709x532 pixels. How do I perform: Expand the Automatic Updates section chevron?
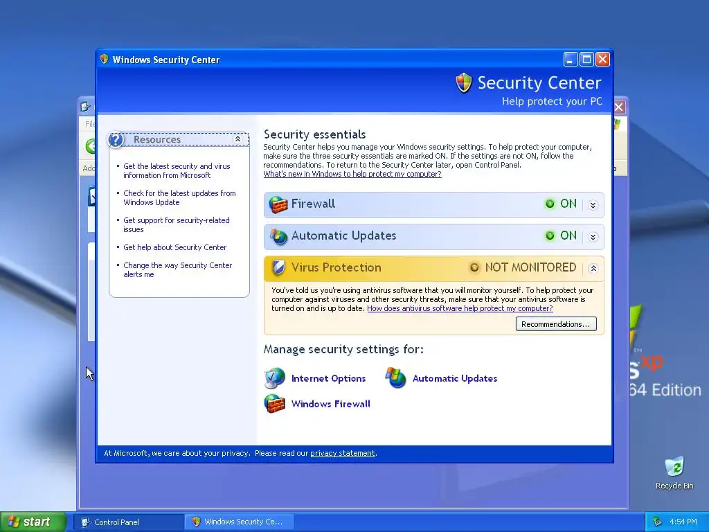click(593, 237)
